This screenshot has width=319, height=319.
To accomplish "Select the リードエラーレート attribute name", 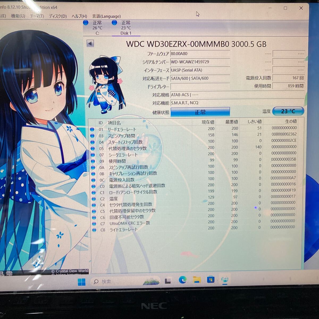I will click(122, 129).
